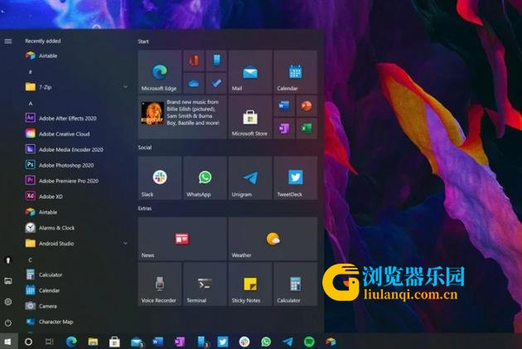
Task: Open the Calculator tile
Action: tap(295, 284)
